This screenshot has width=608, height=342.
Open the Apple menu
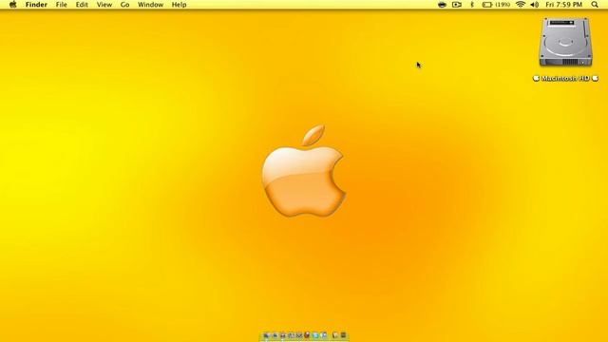[x=12, y=5]
